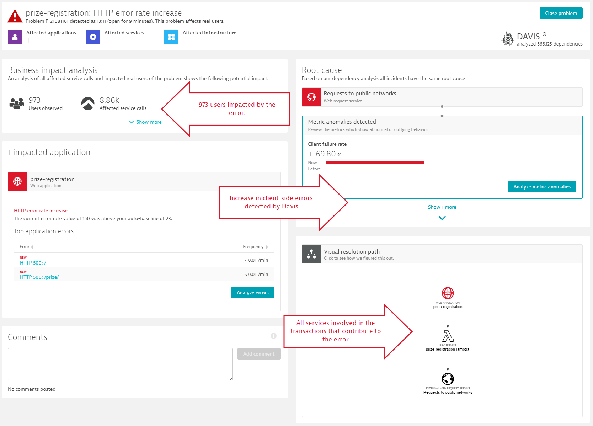Click the Analyze metric anomalies button
593x426 pixels.
tap(542, 187)
